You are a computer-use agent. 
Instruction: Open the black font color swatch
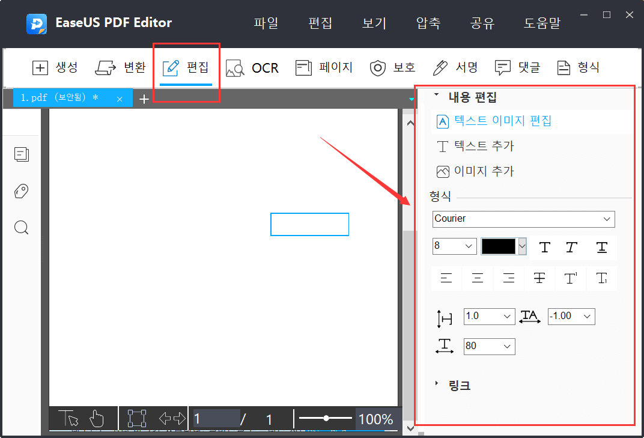pos(499,246)
